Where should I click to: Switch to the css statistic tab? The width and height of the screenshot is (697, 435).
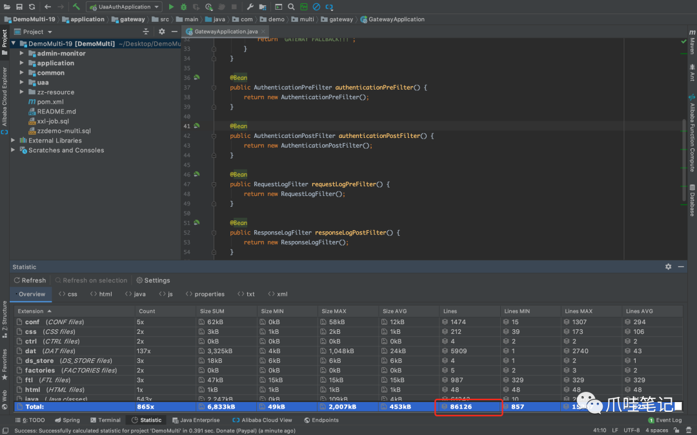click(x=68, y=294)
